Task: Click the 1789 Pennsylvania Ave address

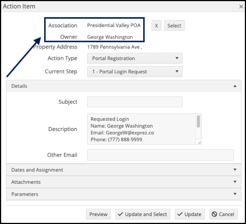Action: tap(115, 47)
